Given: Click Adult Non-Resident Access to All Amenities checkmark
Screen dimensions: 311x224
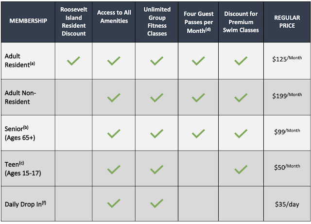Looking at the screenshot, I should pyautogui.click(x=114, y=98).
